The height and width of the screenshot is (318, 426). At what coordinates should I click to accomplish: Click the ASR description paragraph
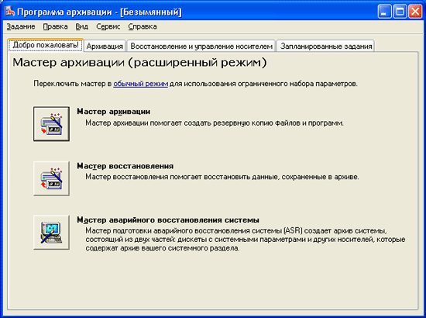246,240
